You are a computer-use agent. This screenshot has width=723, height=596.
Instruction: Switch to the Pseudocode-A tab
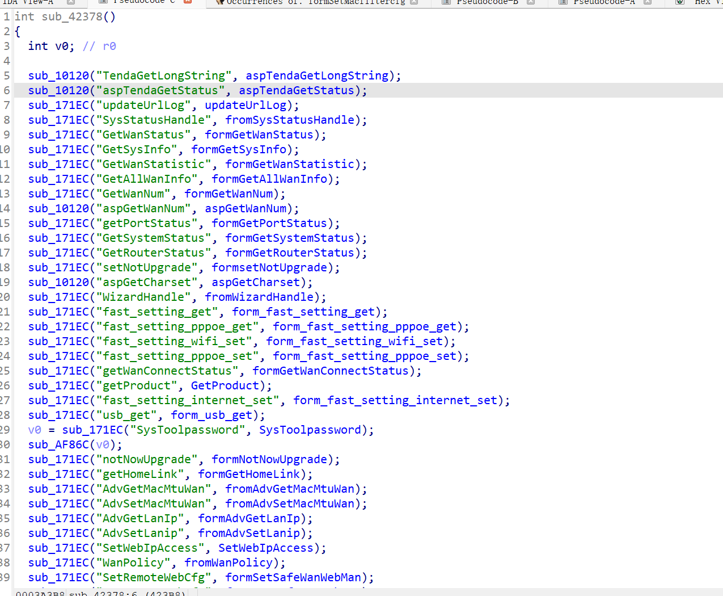(604, 2)
